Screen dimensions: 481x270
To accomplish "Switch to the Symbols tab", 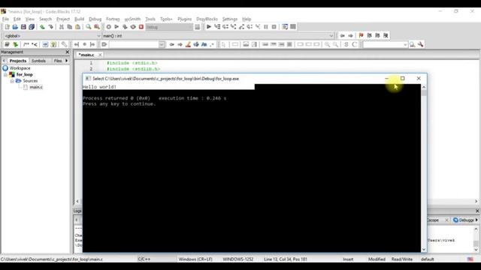I will tap(38, 61).
